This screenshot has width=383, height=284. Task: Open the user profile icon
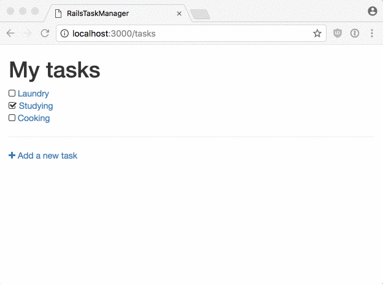coord(372,11)
